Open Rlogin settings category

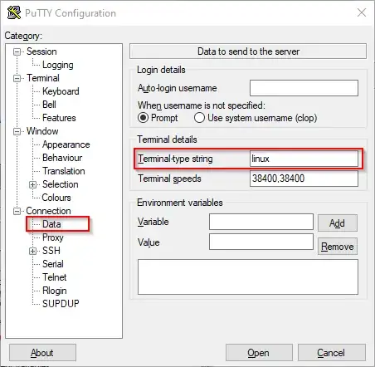coord(55,291)
